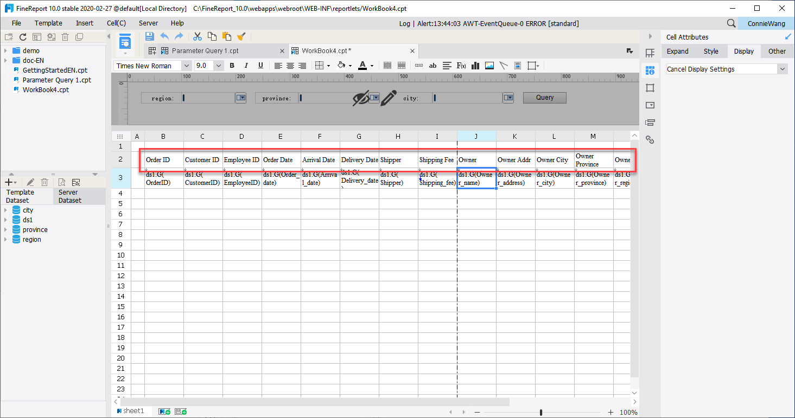Preview the selected template dataset
The image size is (795, 418).
point(62,182)
